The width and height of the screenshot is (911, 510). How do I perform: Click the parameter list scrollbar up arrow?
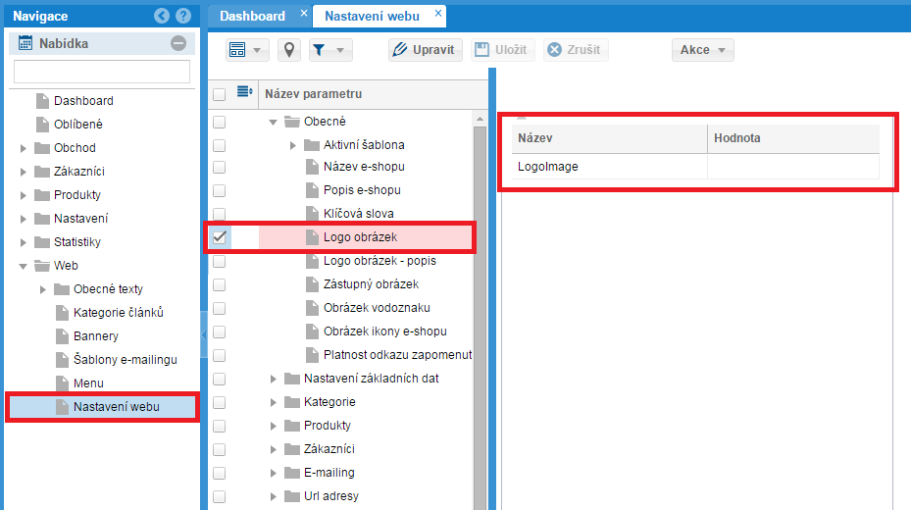coord(480,119)
